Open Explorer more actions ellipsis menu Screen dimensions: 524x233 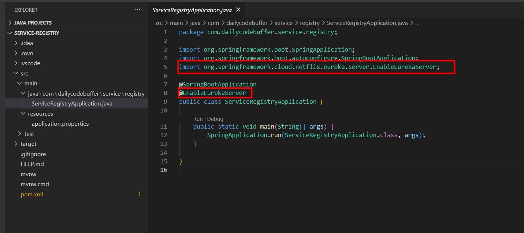137,10
